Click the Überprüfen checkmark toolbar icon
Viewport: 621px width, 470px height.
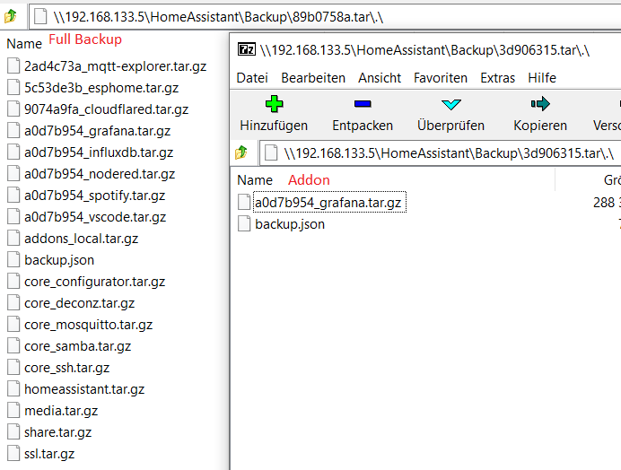pyautogui.click(x=450, y=104)
